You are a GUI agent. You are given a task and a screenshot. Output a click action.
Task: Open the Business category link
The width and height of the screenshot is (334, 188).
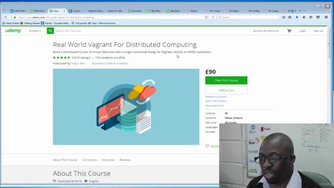click(98, 63)
